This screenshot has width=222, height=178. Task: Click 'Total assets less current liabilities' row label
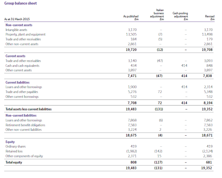tap(29, 109)
